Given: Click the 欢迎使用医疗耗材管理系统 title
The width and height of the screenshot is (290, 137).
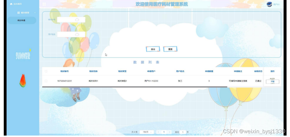Looking at the screenshot, I should coord(162,4).
